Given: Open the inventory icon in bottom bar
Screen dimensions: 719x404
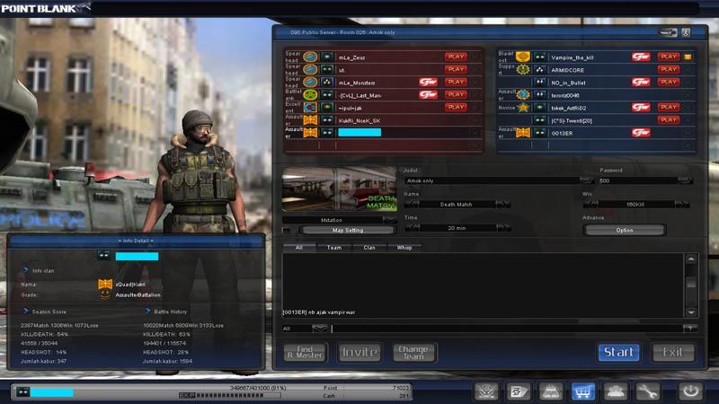Looking at the screenshot, I should tap(550, 391).
